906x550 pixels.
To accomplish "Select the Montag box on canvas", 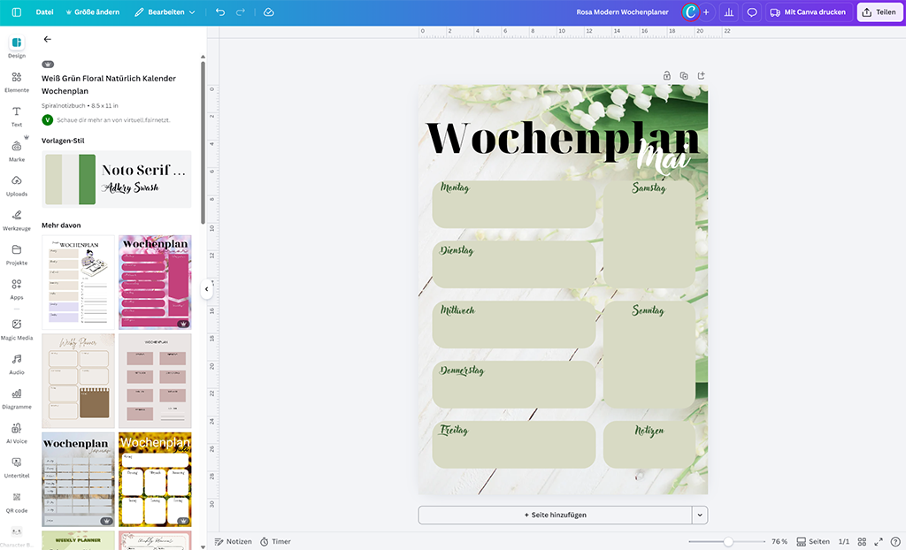I will point(514,204).
